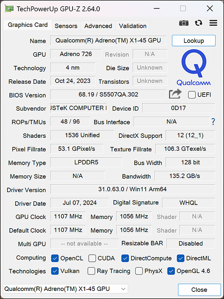224x299 pixels.
Task: Click the Resizable BAR value Disabled
Action: click(x=190, y=243)
